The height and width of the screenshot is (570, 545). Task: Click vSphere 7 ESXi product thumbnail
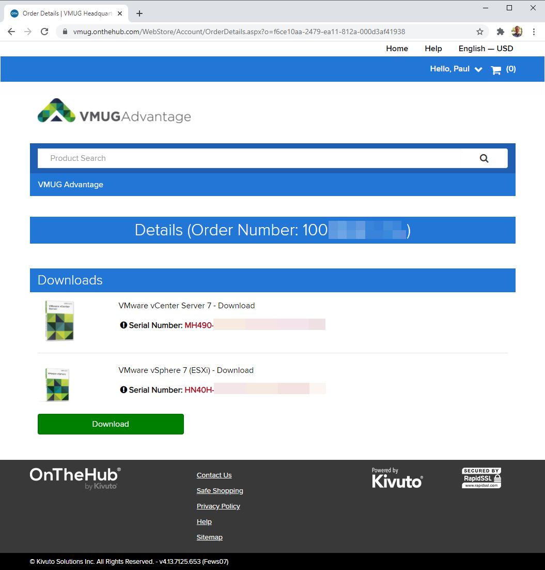click(57, 385)
